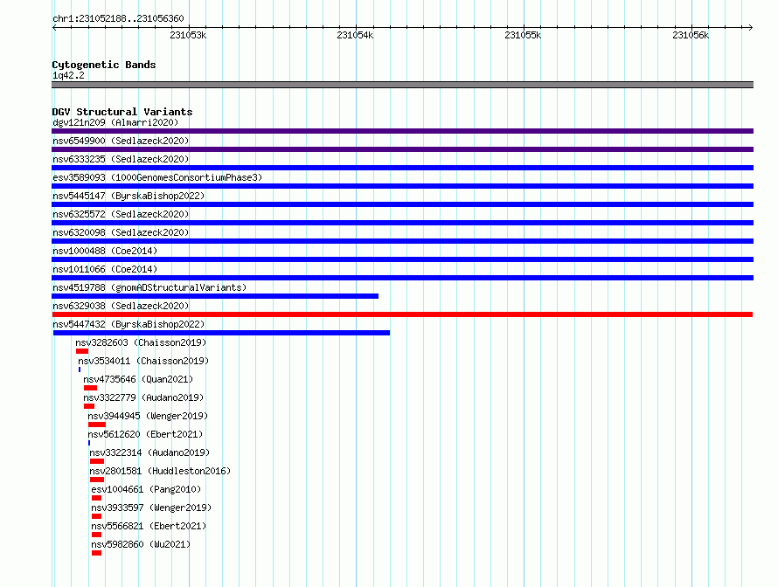The width and height of the screenshot is (778, 587).
Task: Click the blue bar for nsv1000488
Action: click(402, 259)
